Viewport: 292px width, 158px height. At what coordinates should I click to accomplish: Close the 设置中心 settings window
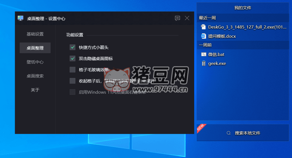[187, 18]
